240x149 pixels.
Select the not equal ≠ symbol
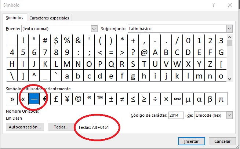point(122,99)
